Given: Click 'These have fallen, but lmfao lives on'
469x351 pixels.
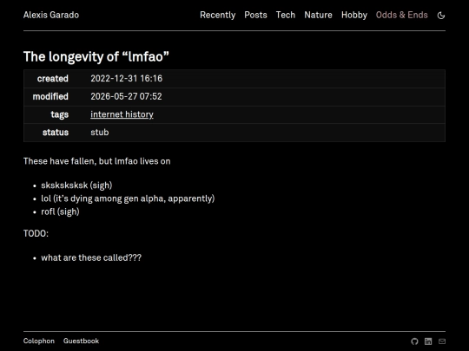Looking at the screenshot, I should point(97,161).
